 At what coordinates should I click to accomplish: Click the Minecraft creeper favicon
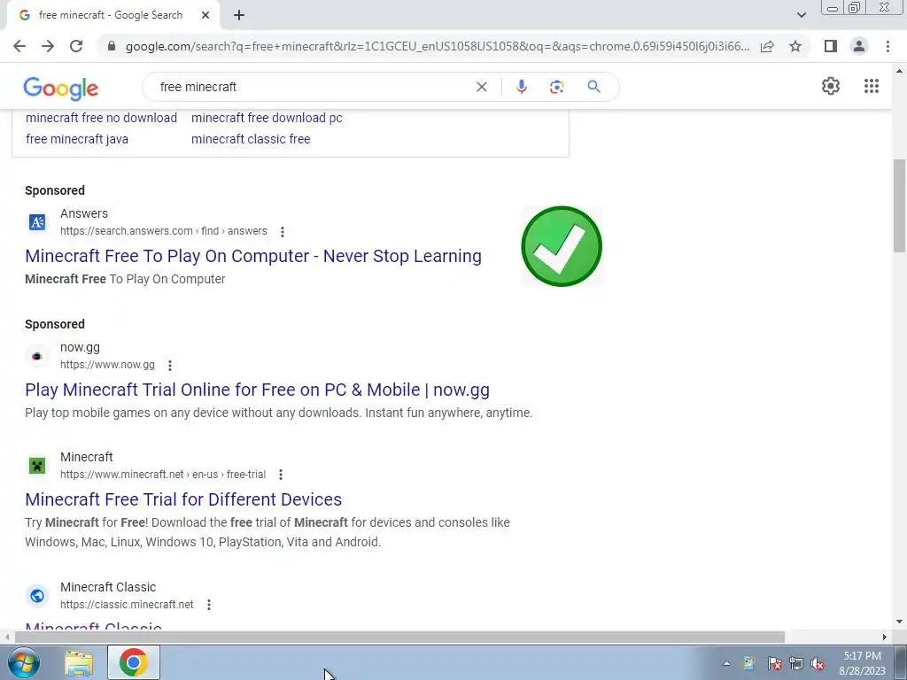tap(37, 466)
